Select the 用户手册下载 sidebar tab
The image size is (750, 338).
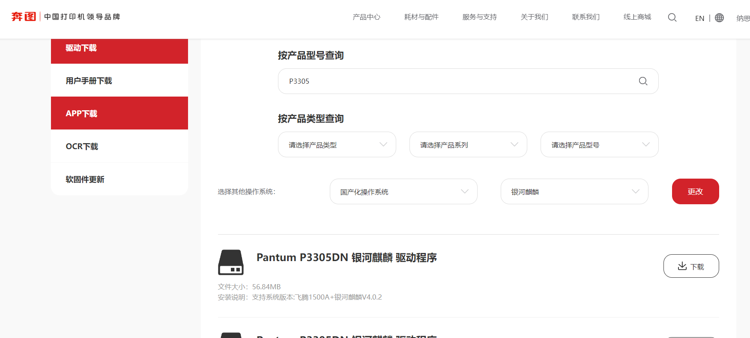click(x=120, y=80)
